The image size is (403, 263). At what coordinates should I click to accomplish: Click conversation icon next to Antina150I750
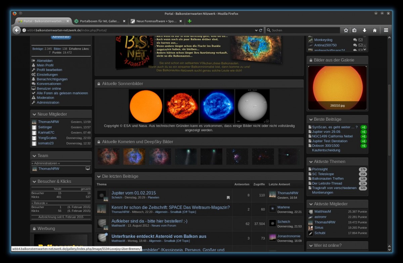355,45
